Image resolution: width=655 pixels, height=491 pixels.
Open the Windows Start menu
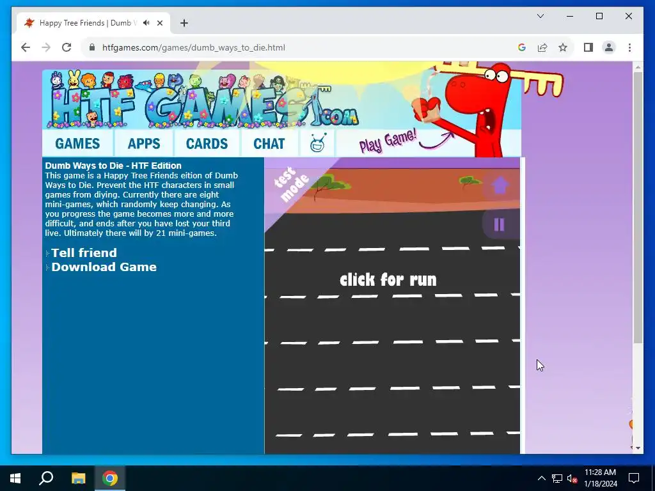15,478
